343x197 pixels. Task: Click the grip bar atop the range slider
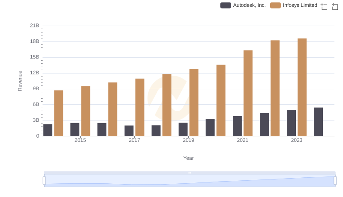tap(190, 173)
